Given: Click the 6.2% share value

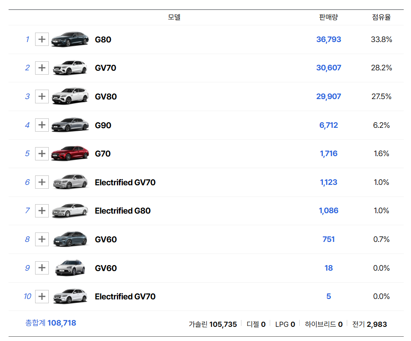Looking at the screenshot, I should (x=381, y=125).
